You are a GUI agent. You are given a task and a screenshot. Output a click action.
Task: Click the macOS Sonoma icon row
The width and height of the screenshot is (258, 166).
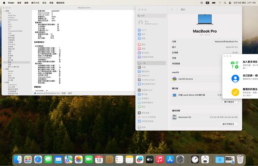pyautogui.click(x=175, y=79)
